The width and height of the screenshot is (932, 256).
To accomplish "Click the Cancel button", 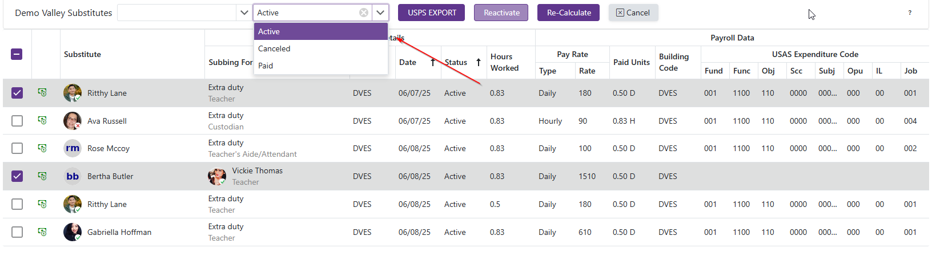I will [x=633, y=13].
